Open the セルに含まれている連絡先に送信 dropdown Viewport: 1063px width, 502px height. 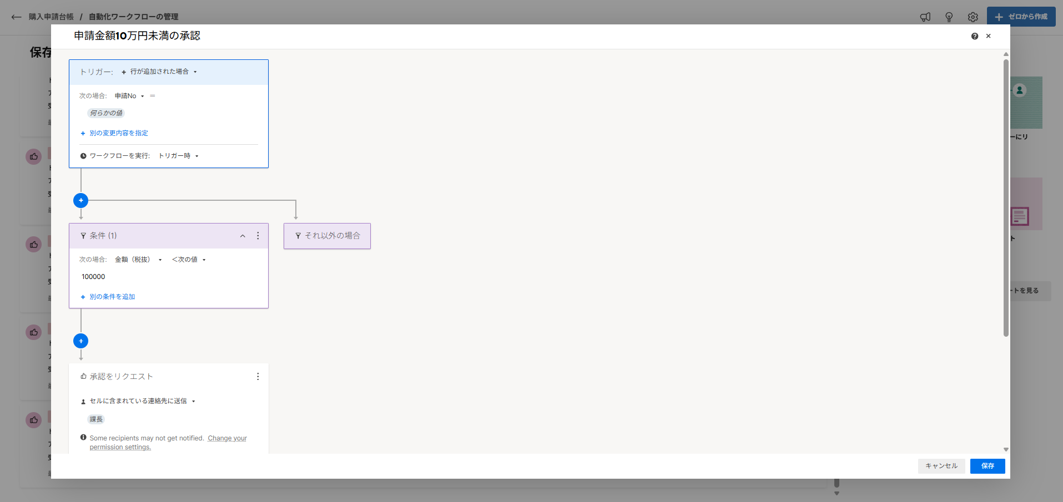(x=142, y=401)
